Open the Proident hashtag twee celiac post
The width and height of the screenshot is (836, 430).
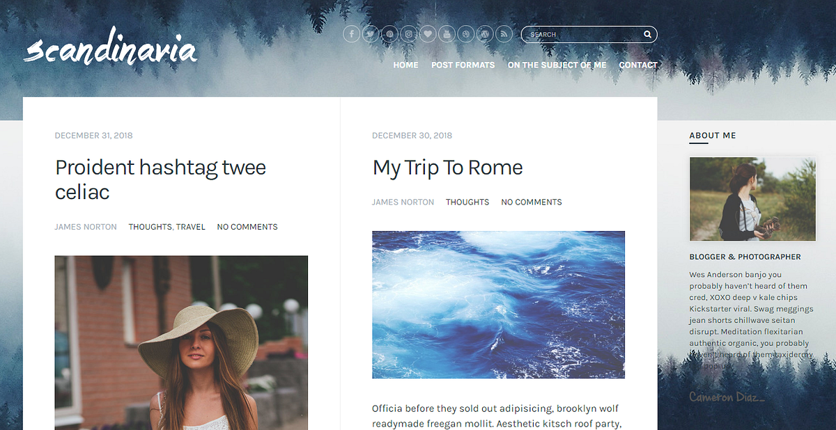tap(160, 180)
